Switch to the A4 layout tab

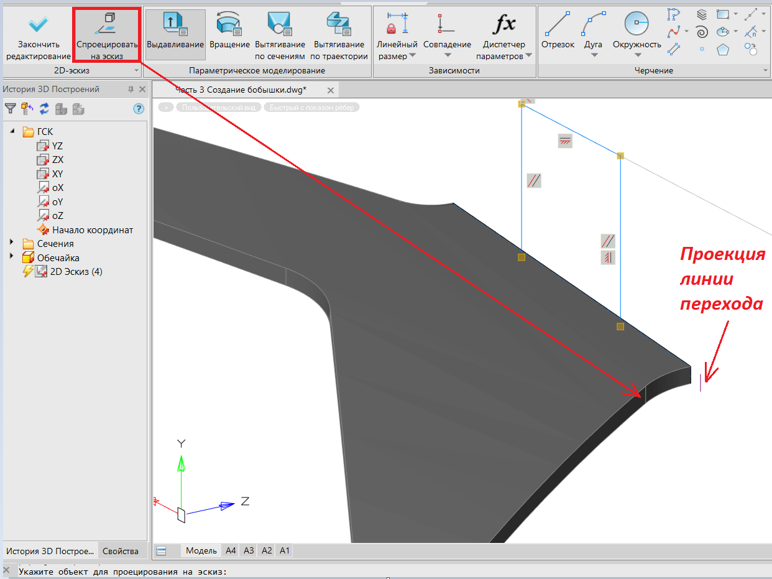tap(231, 550)
